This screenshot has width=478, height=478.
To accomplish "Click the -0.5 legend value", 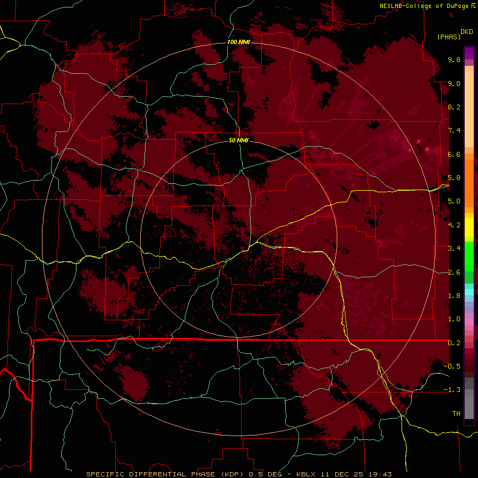I will click(x=452, y=366).
